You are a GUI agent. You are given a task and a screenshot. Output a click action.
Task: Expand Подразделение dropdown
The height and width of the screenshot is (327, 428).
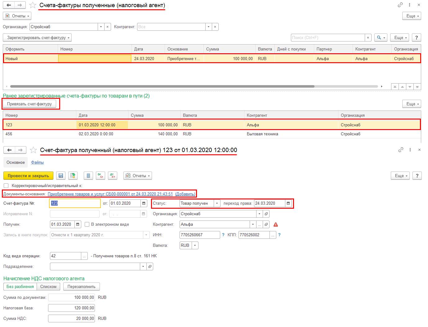pos(143,267)
